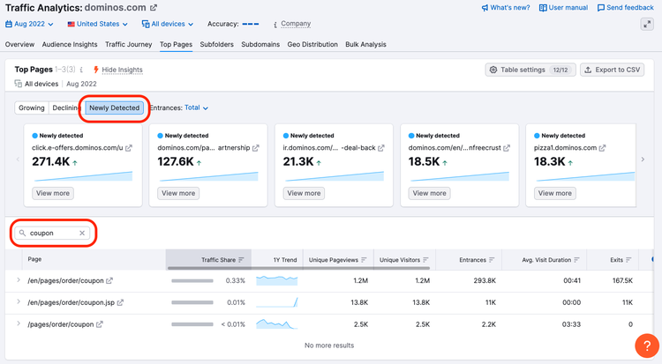Switch to the Bulk Analysis tab

[365, 44]
